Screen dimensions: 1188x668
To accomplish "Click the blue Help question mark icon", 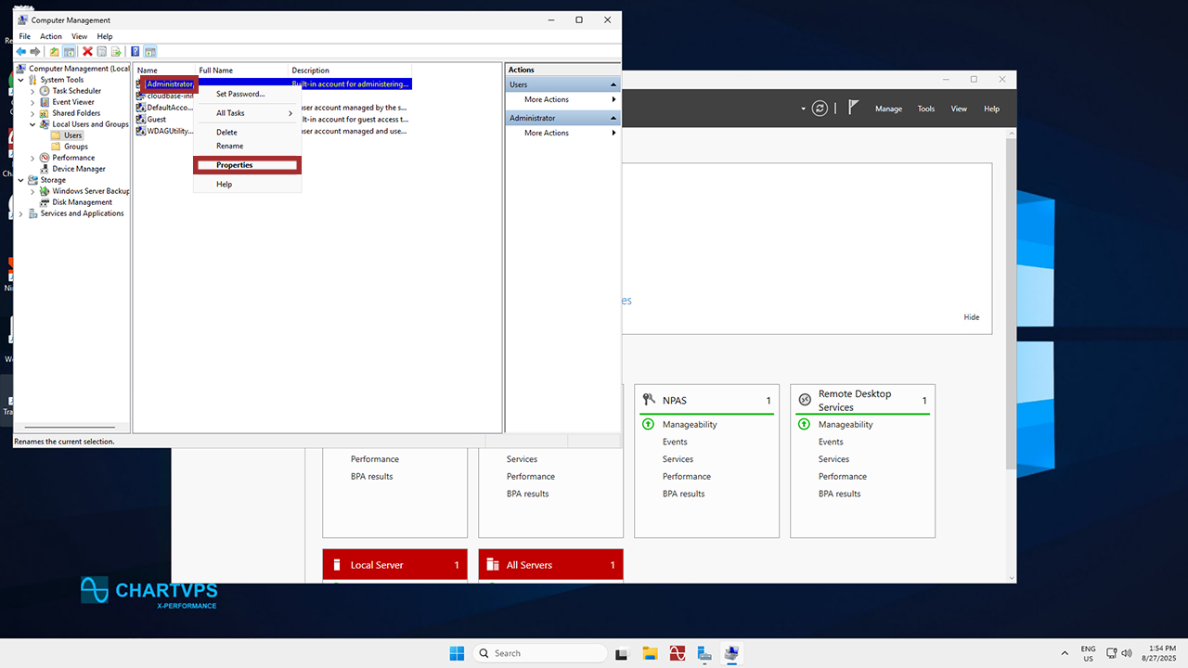I will [136, 52].
